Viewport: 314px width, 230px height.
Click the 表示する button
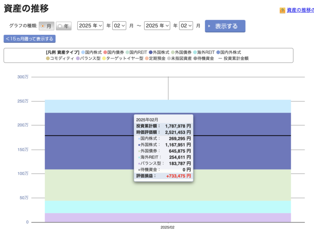(x=225, y=26)
